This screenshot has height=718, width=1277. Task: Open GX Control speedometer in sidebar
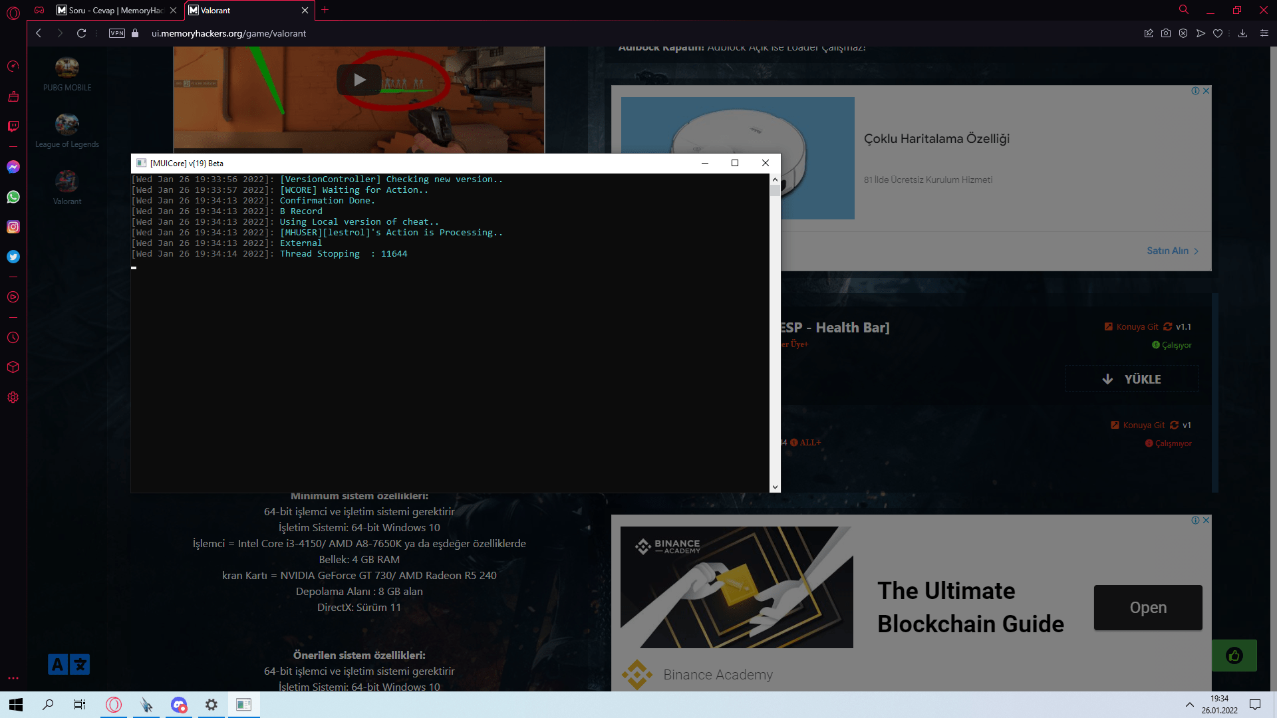13,66
